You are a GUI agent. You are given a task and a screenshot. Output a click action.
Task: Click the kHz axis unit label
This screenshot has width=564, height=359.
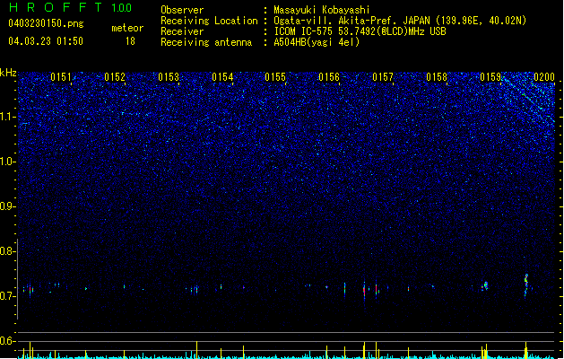pos(8,73)
